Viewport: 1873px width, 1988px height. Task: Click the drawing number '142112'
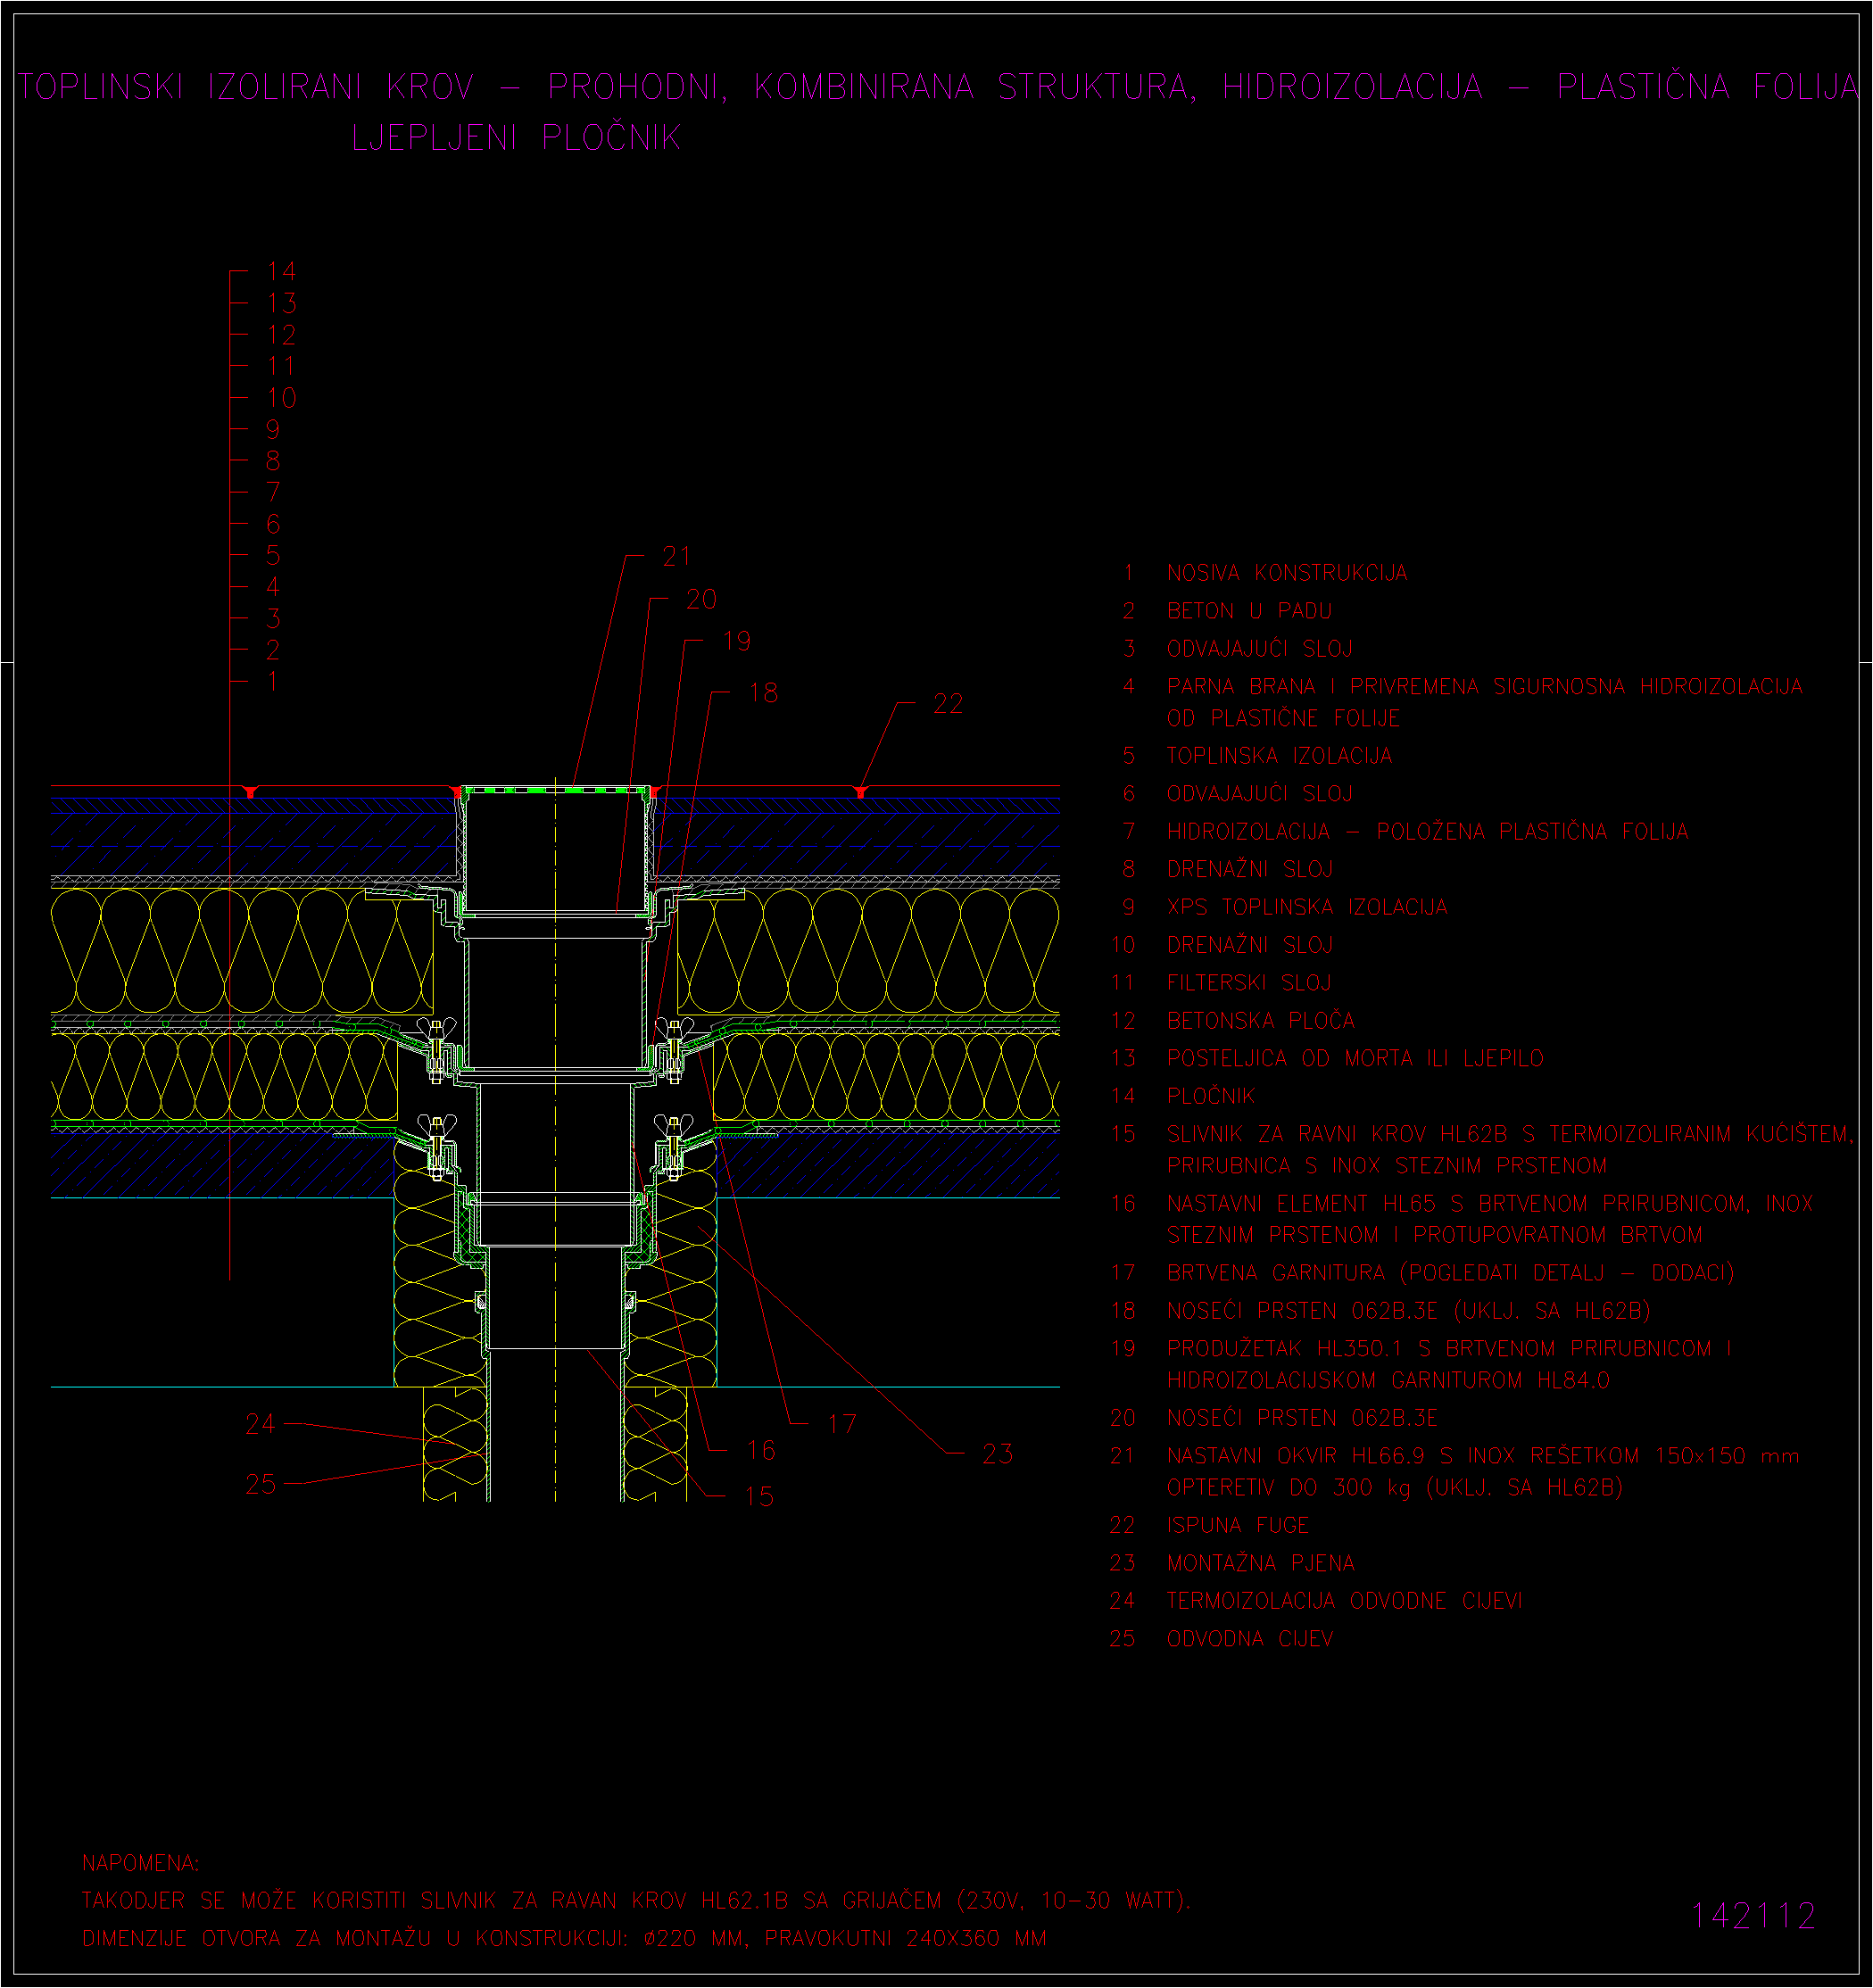1753,1916
